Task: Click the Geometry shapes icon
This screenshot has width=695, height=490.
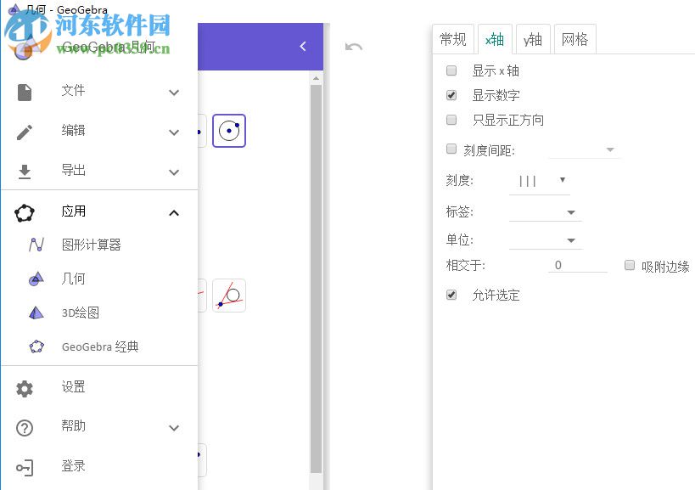Action: coord(36,279)
